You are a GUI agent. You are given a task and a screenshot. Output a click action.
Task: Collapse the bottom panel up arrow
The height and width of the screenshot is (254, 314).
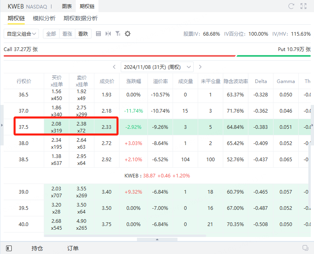(x=157, y=239)
